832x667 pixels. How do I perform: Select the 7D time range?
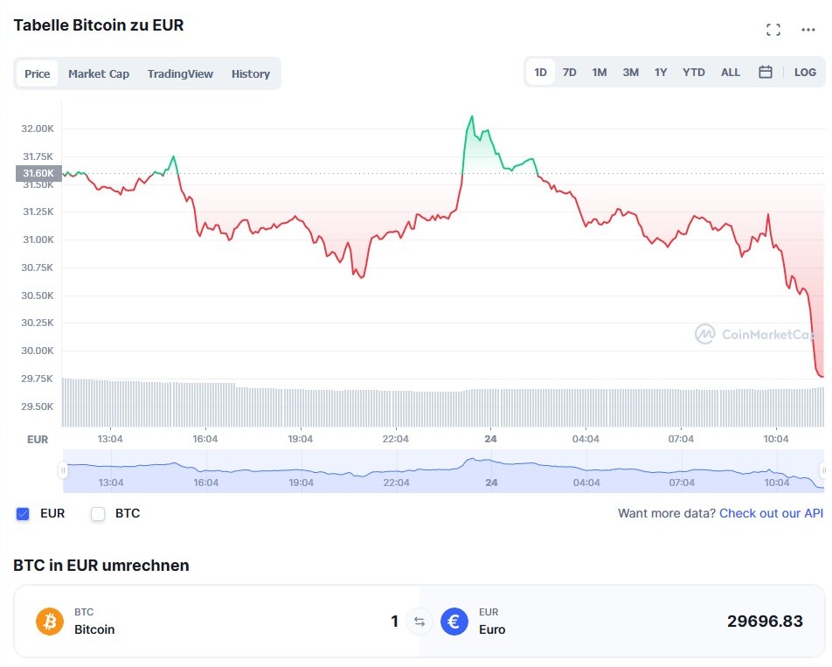569,73
